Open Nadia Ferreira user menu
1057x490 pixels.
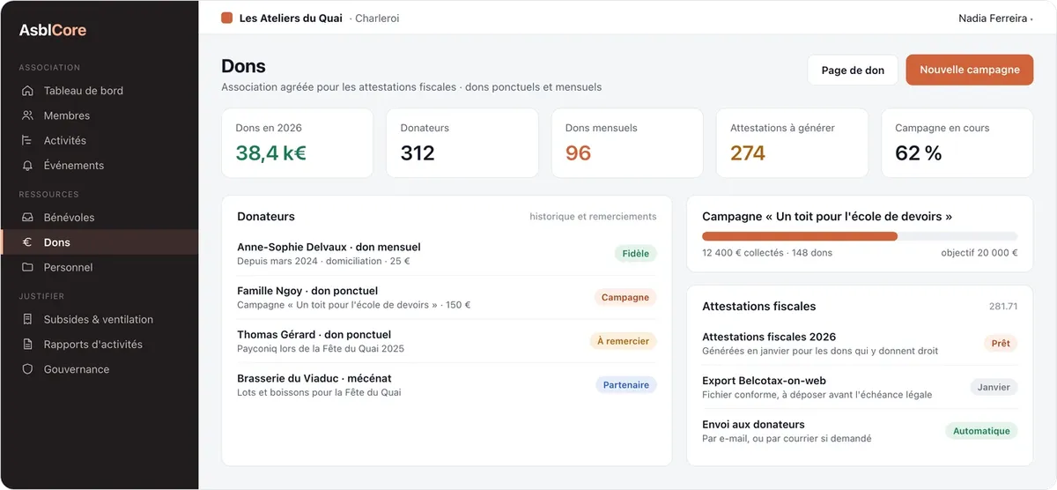tap(995, 18)
